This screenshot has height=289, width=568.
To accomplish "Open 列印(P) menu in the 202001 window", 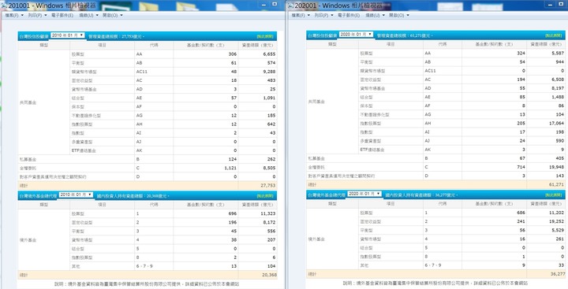I will tap(324, 15).
